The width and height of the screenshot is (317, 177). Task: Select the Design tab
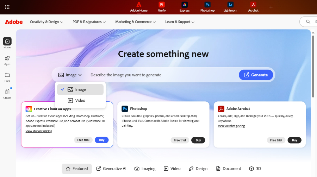pos(198,169)
